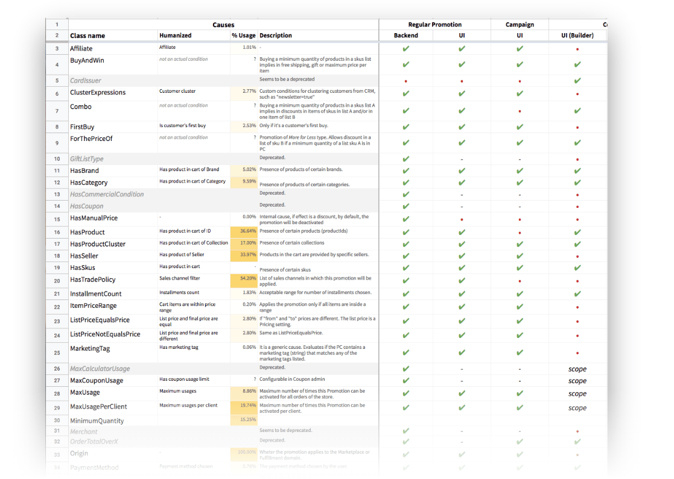This screenshot has height=479, width=674.
Task: Click the "Backend" column header
Action: pos(405,36)
